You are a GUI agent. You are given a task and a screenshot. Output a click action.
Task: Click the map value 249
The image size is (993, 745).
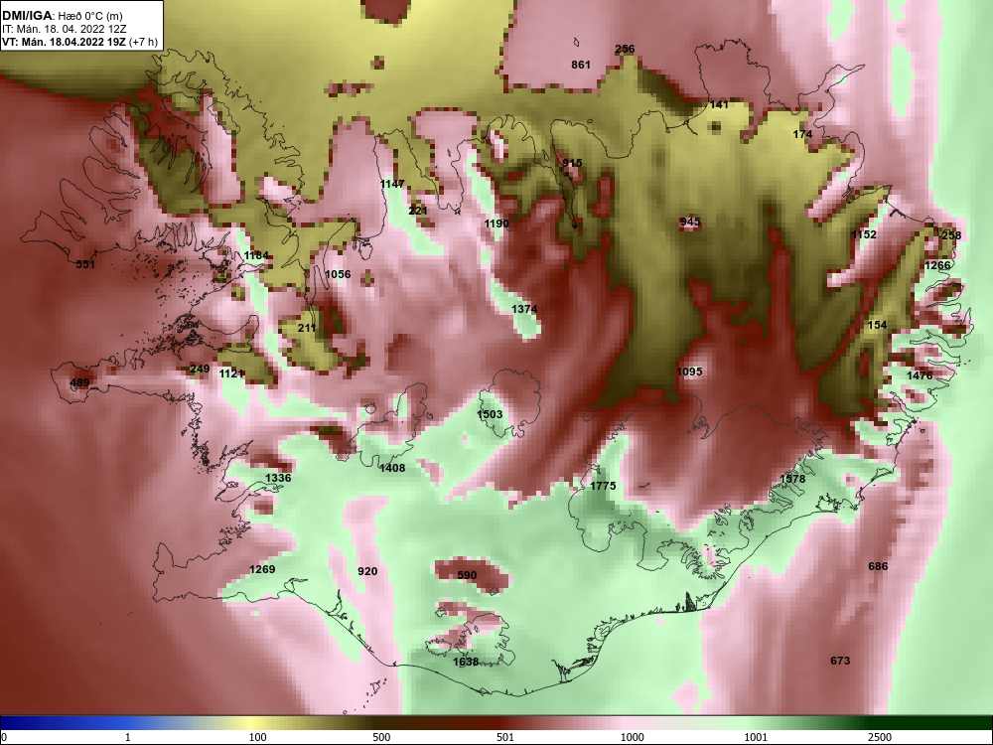(200, 369)
